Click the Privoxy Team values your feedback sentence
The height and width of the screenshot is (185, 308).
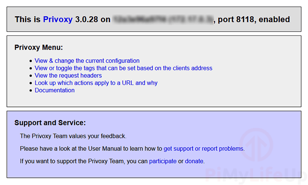click(x=73, y=136)
